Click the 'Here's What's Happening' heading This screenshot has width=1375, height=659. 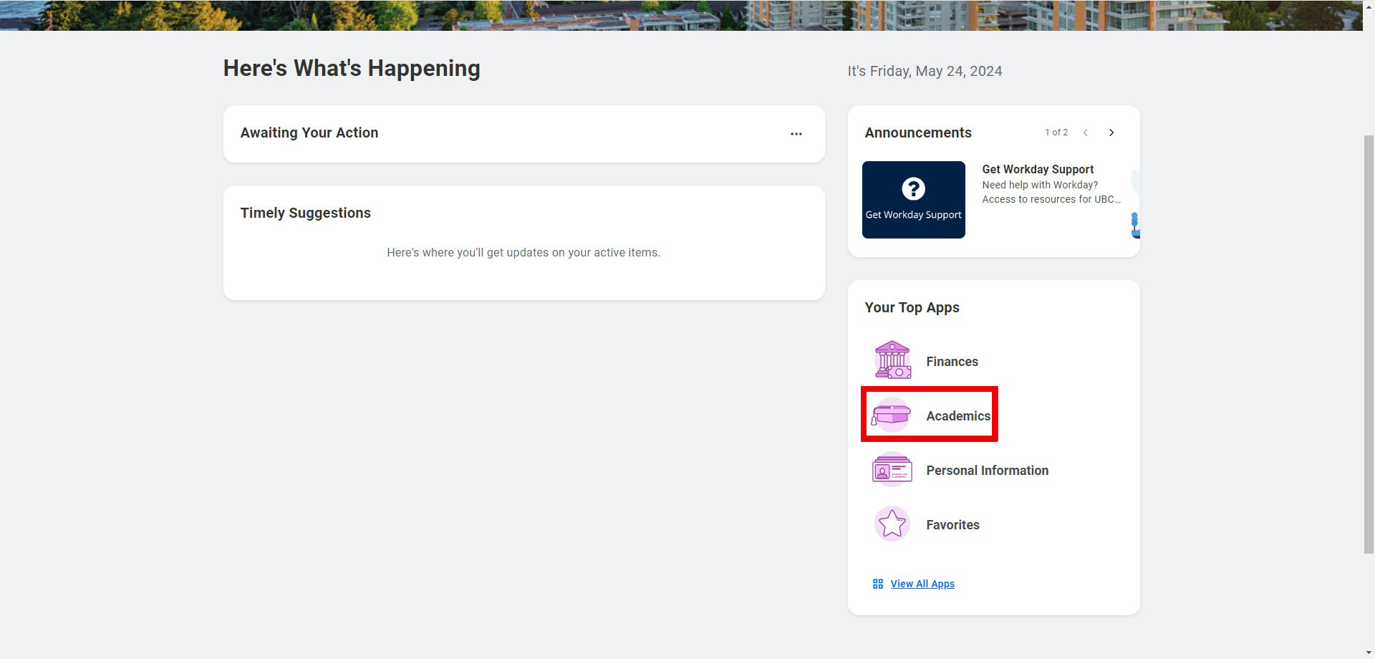click(352, 68)
